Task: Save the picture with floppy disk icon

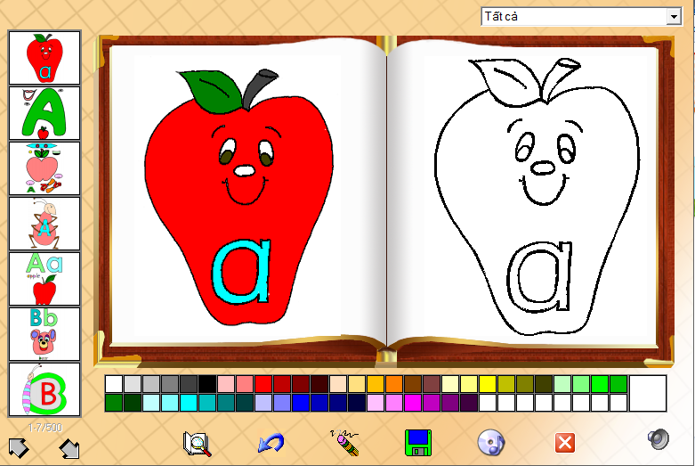Action: pos(417,443)
